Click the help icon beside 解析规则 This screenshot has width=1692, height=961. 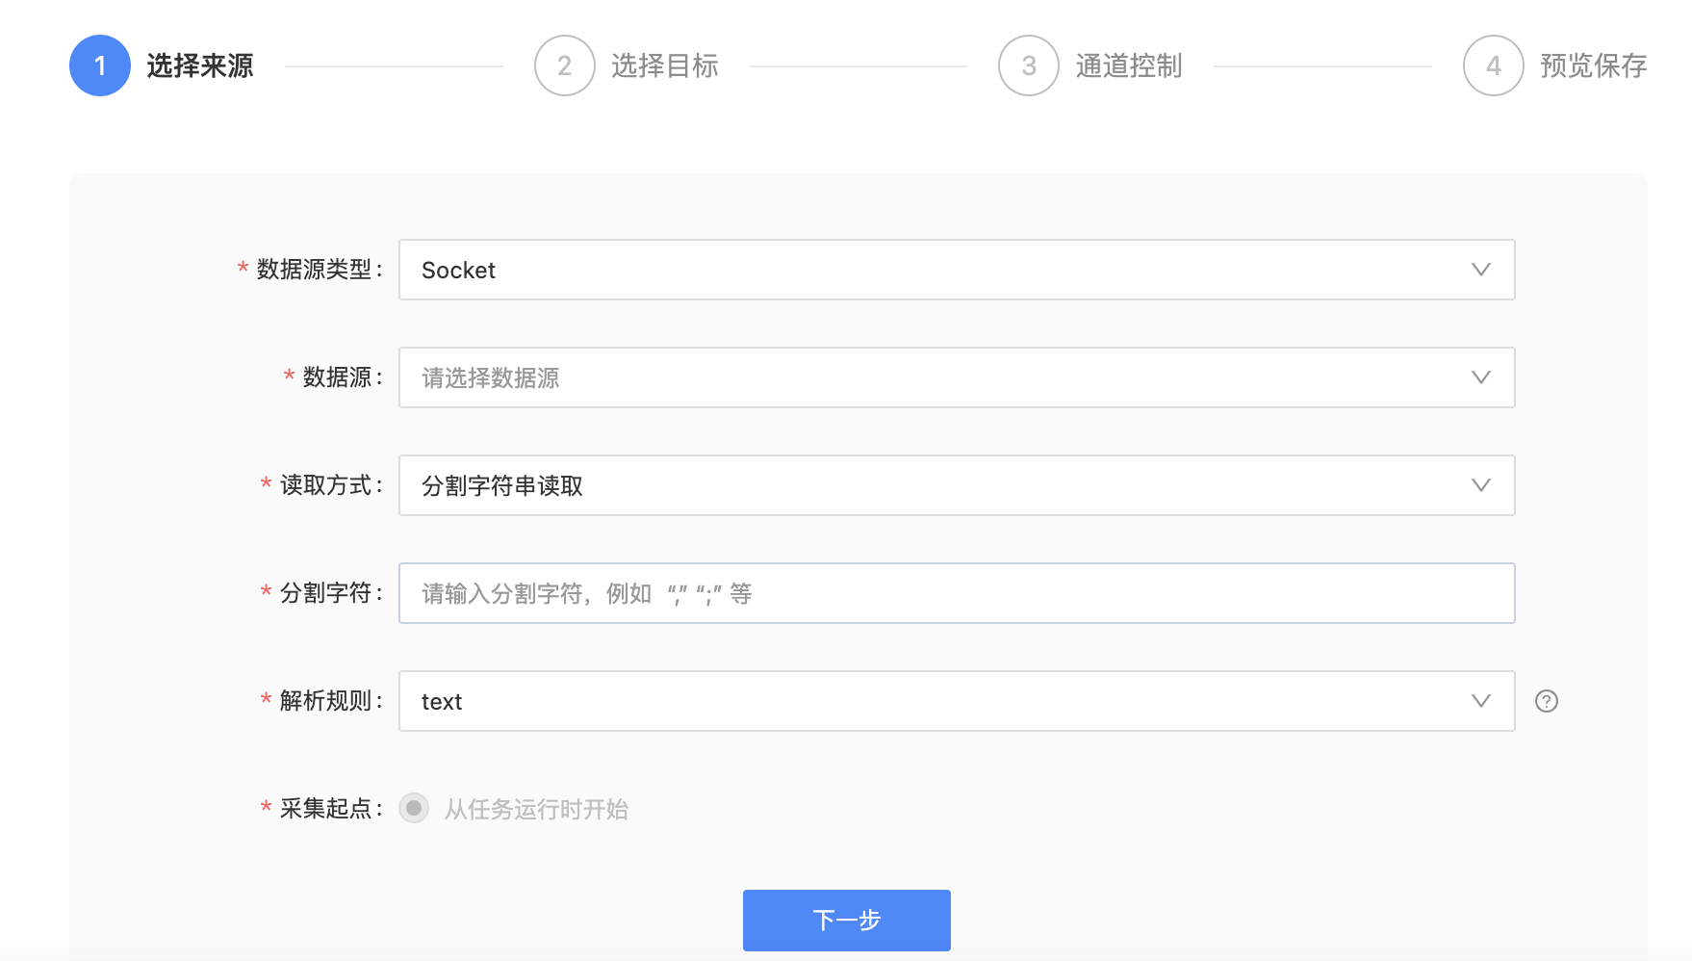1546,701
